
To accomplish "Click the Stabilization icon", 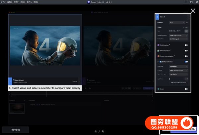I will pyautogui.click(x=159, y=45).
